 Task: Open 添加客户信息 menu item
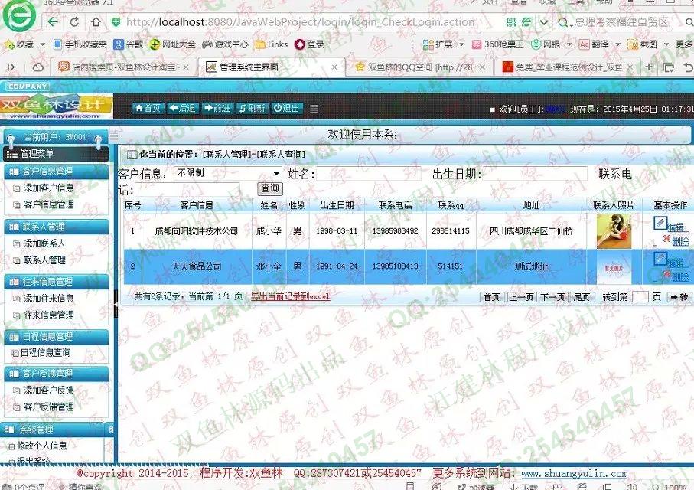tap(49, 188)
